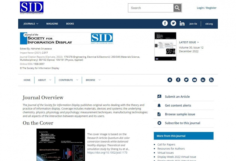Click the alert bell circle icon beside Facebook
236x161 pixels.
[170, 80]
